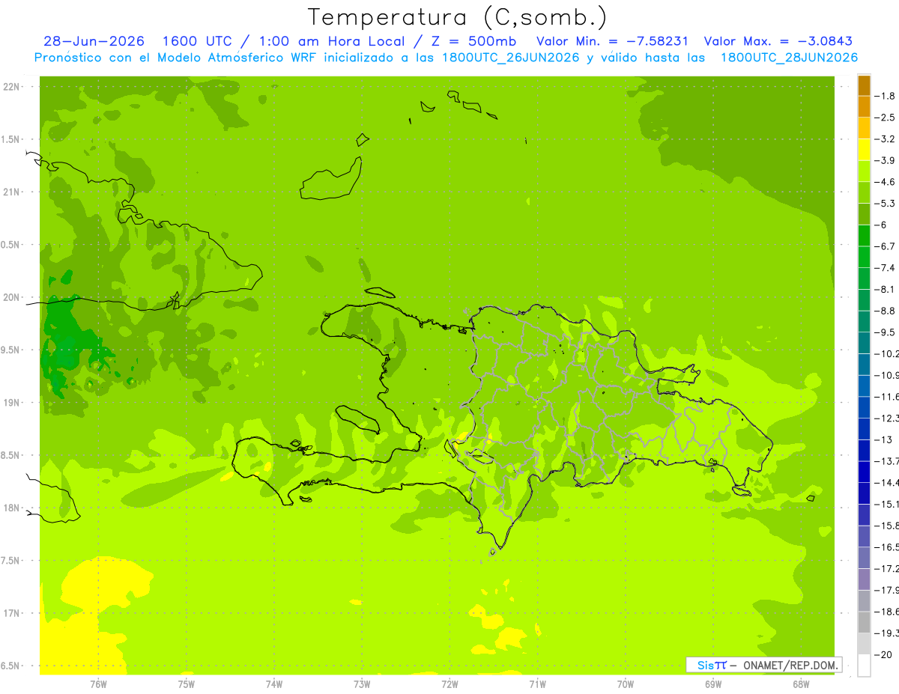Click the "18N" latitude label

(x=12, y=508)
